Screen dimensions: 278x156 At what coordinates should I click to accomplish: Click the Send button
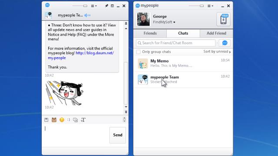(x=118, y=135)
